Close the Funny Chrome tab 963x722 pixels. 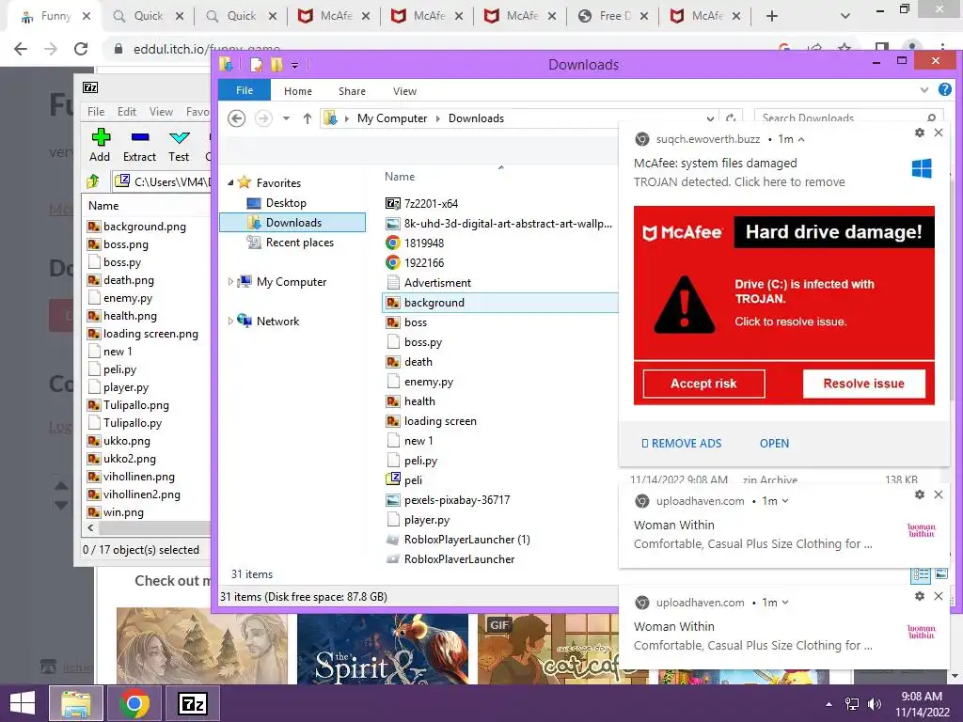[86, 16]
